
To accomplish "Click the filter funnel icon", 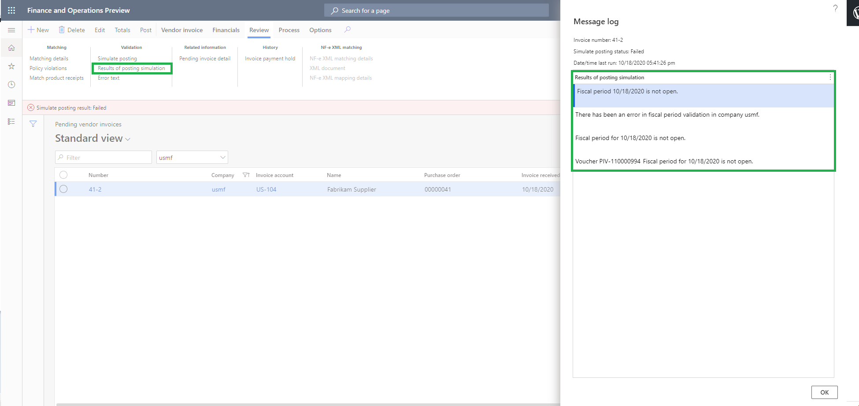I will pyautogui.click(x=33, y=124).
